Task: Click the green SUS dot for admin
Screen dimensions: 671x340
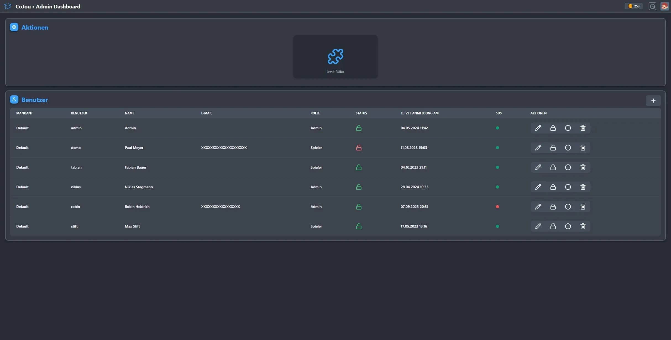Action: coord(497,128)
